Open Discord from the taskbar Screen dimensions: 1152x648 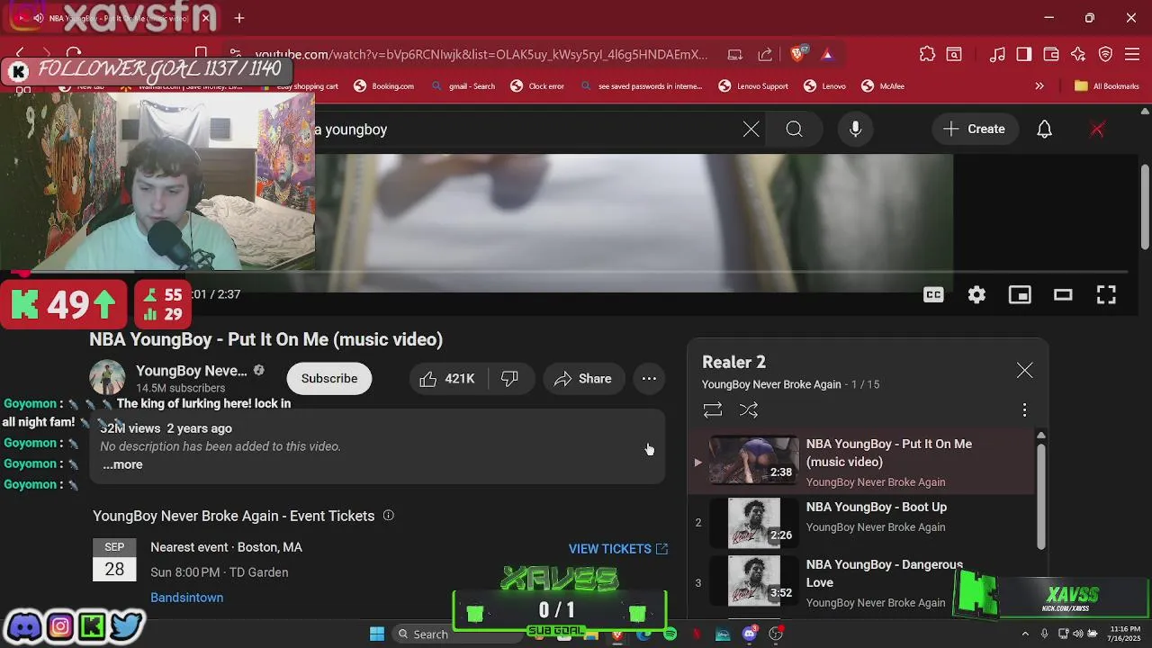click(x=750, y=634)
